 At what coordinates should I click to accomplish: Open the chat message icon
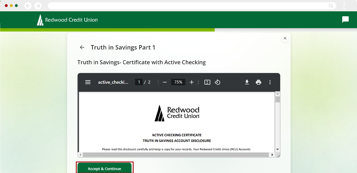pos(345,20)
